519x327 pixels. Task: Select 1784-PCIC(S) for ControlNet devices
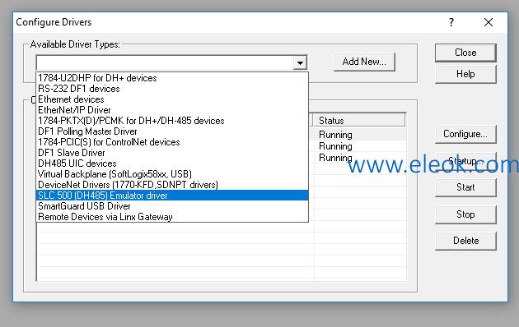tap(172, 142)
